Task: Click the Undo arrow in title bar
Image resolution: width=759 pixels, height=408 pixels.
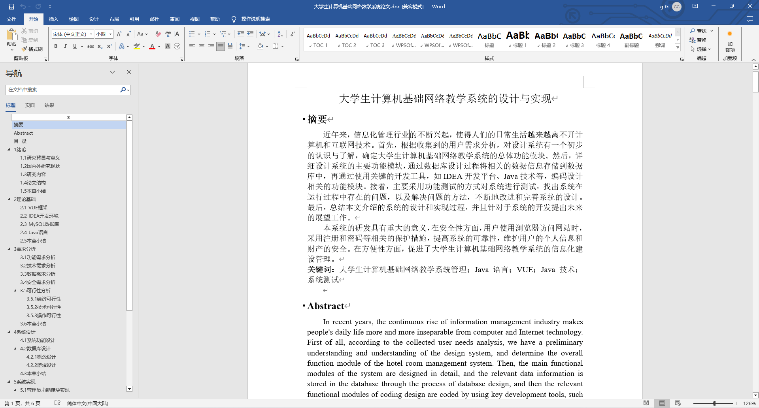Action: point(23,6)
